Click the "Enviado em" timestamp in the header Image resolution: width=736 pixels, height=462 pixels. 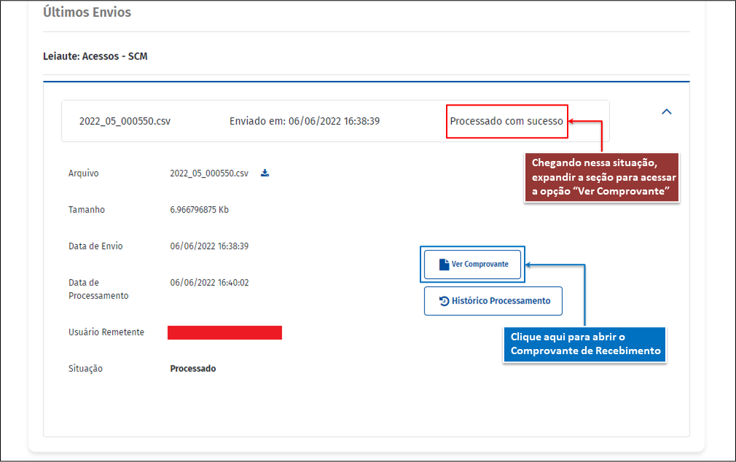click(304, 121)
